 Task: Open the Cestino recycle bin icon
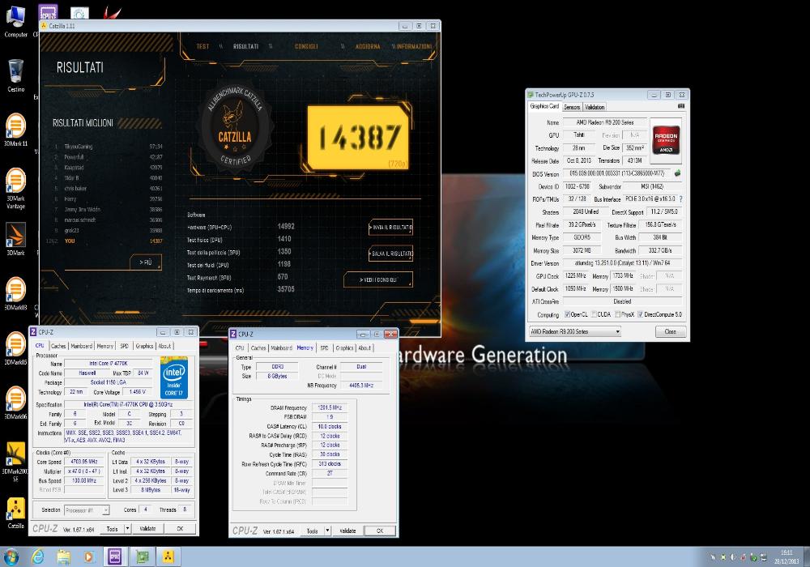coord(15,75)
